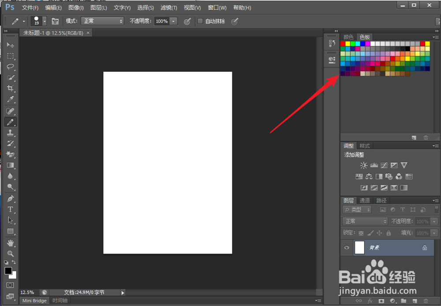Screen dimensions: 441x306
Task: Close the 未标题-1 document tab
Action: 88,33
